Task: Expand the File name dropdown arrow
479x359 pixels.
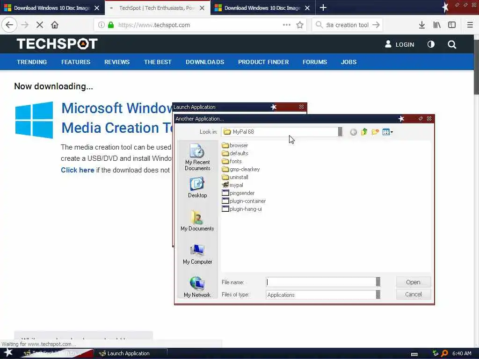Action: pyautogui.click(x=378, y=282)
